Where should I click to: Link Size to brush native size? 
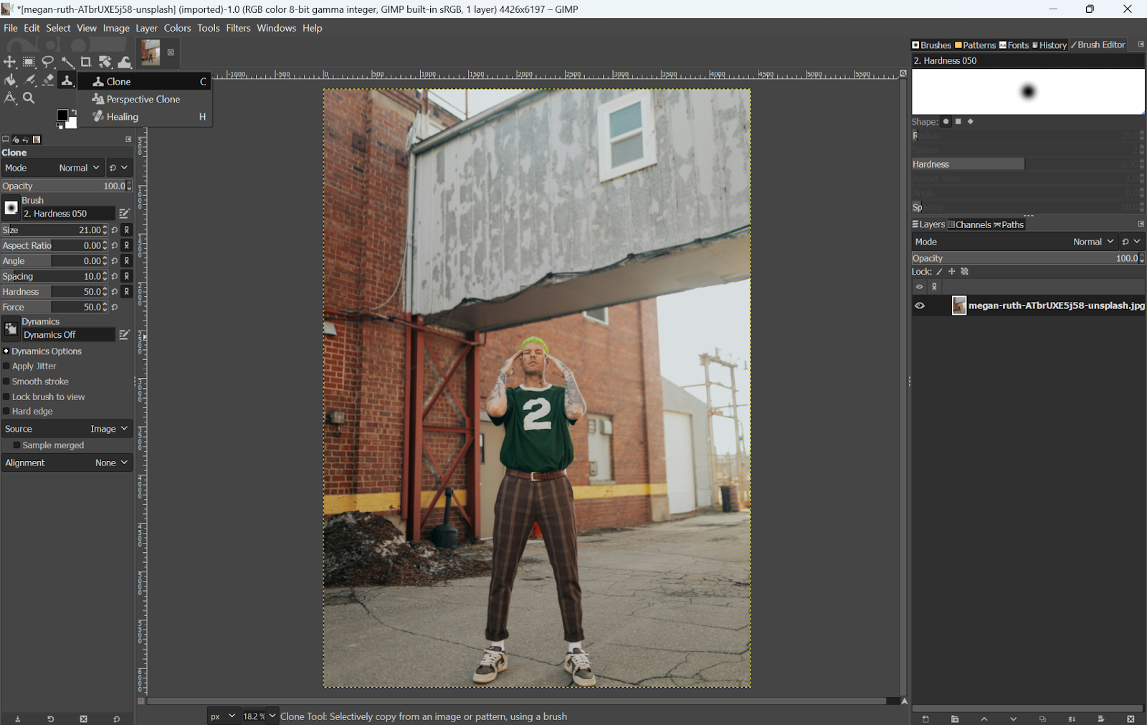(x=127, y=230)
